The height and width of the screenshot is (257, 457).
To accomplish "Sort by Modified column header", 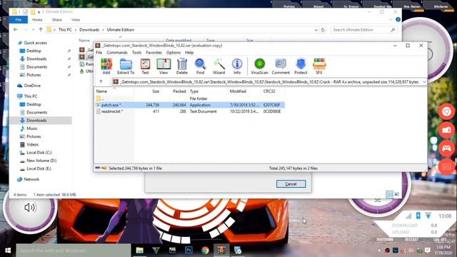I will click(x=238, y=91).
